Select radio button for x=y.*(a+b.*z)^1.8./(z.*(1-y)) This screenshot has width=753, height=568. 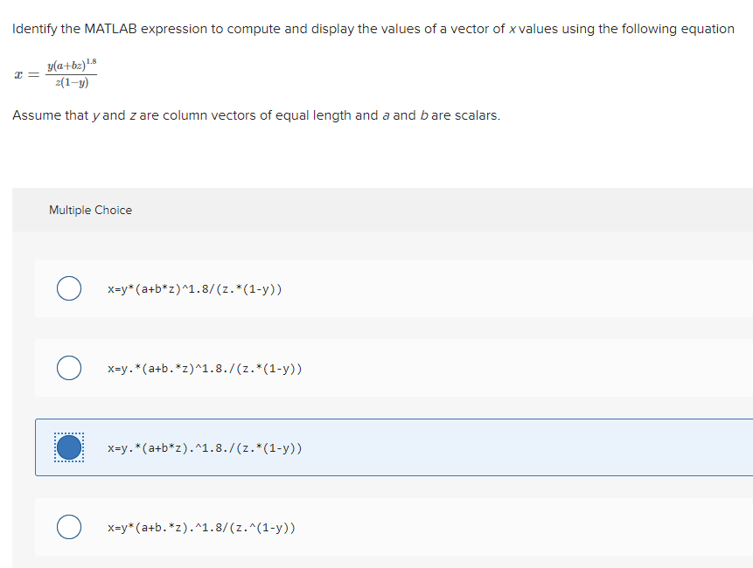(68, 368)
